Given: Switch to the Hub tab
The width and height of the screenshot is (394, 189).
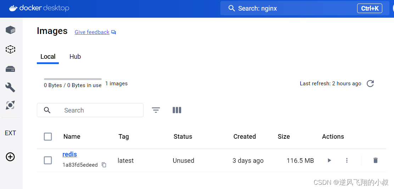Looking at the screenshot, I should click(x=75, y=57).
